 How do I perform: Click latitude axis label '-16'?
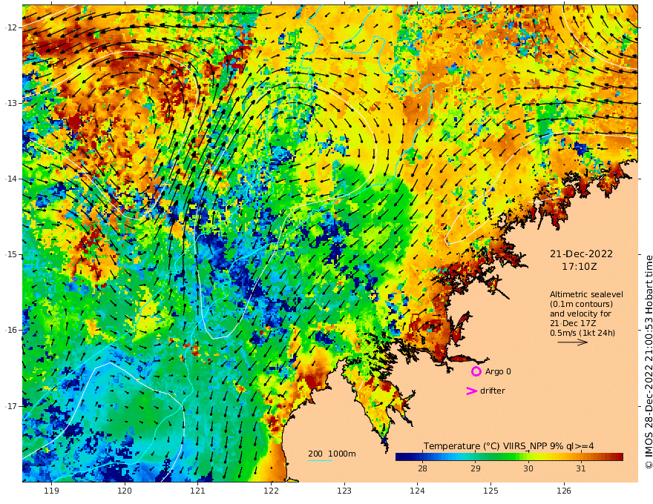11,330
